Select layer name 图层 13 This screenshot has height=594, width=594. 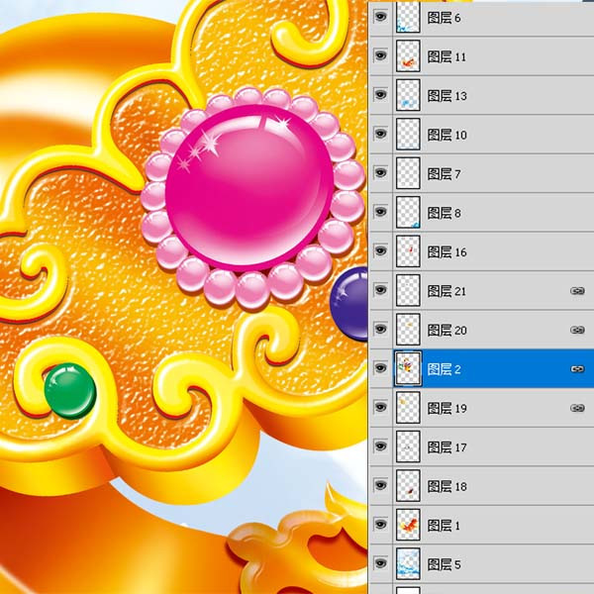pyautogui.click(x=447, y=96)
